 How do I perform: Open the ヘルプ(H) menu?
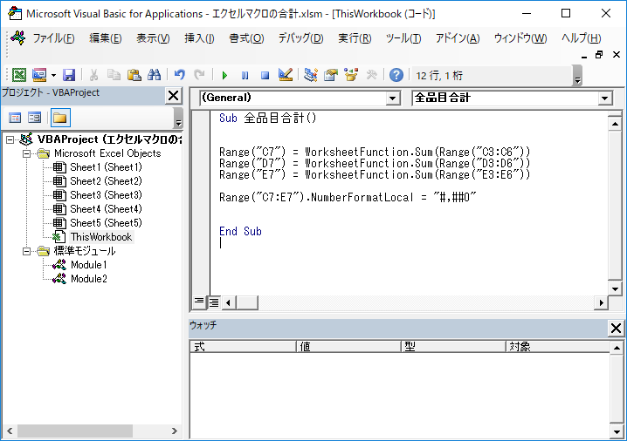tap(581, 38)
